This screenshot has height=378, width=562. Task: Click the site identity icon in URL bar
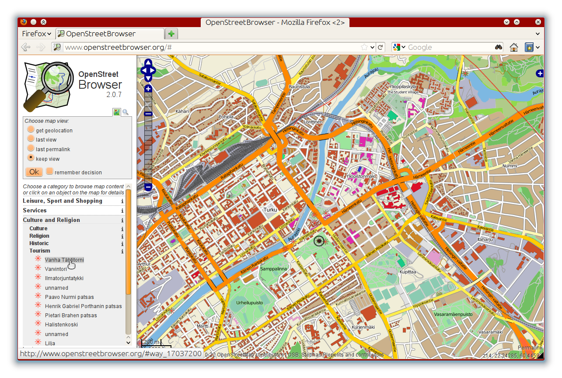57,47
